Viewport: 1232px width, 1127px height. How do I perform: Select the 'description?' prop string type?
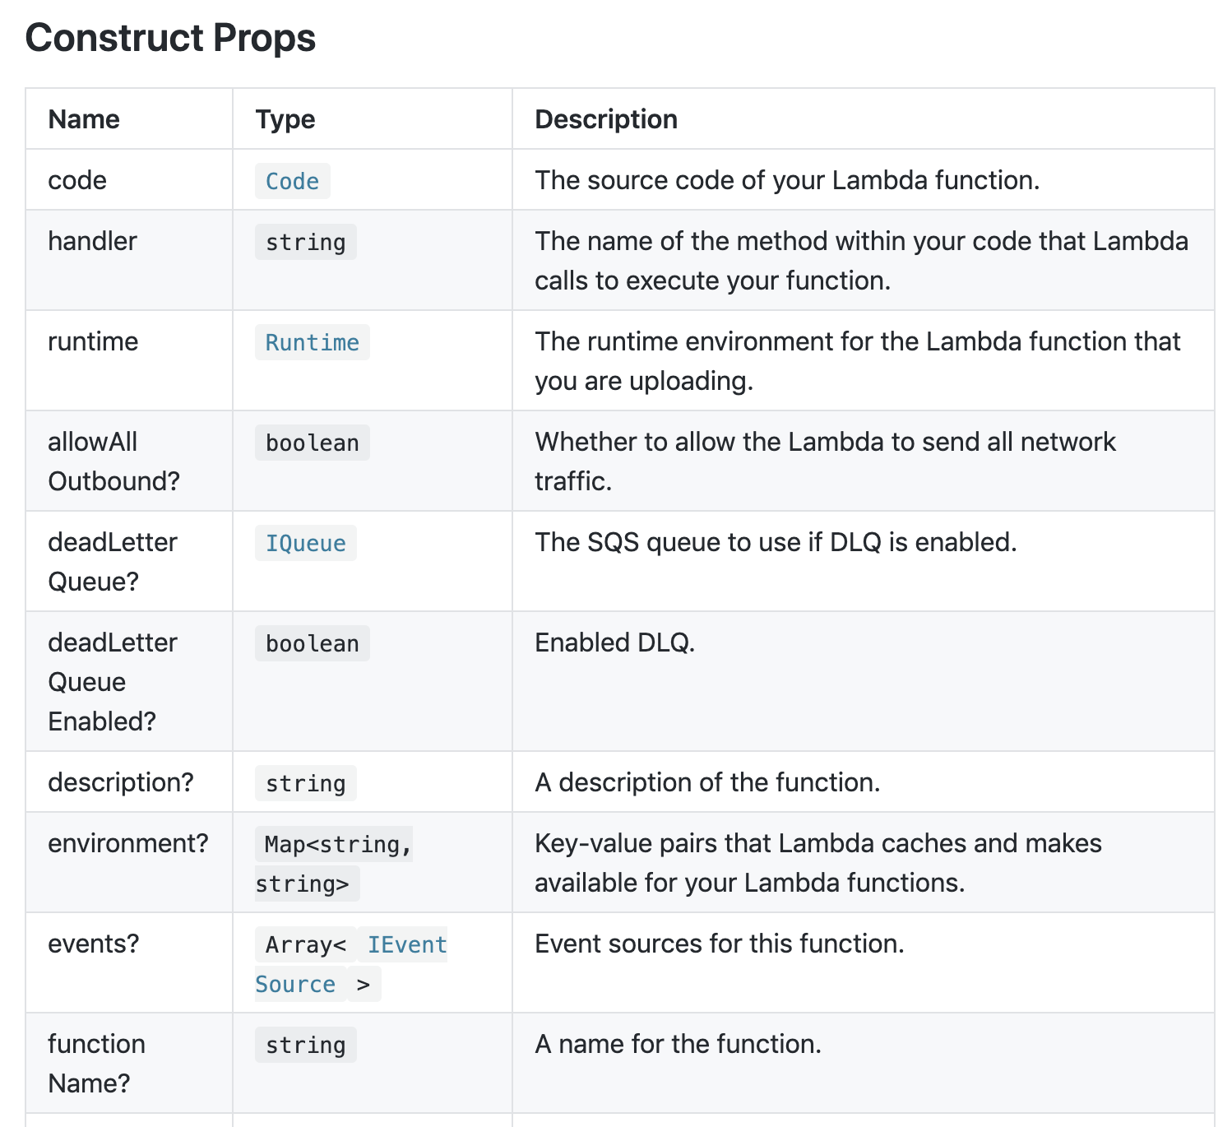[305, 783]
